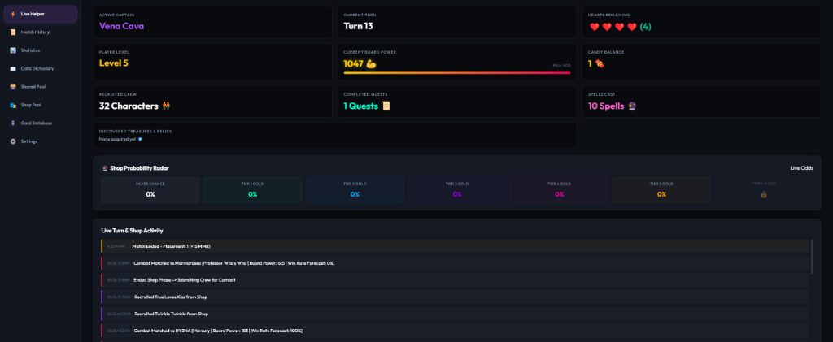833x342 pixels.
Task: Click the Max: 406 label
Action: 561,66
